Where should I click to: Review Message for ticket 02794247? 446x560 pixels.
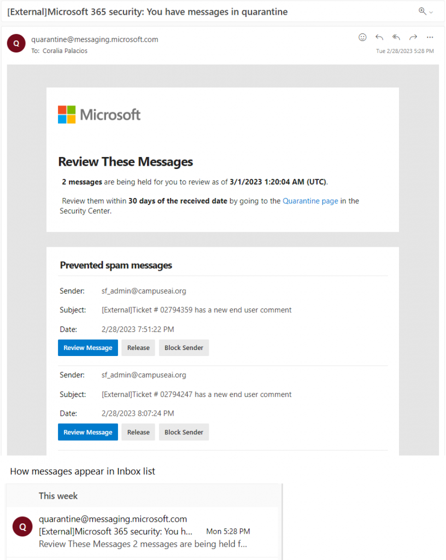pos(88,432)
